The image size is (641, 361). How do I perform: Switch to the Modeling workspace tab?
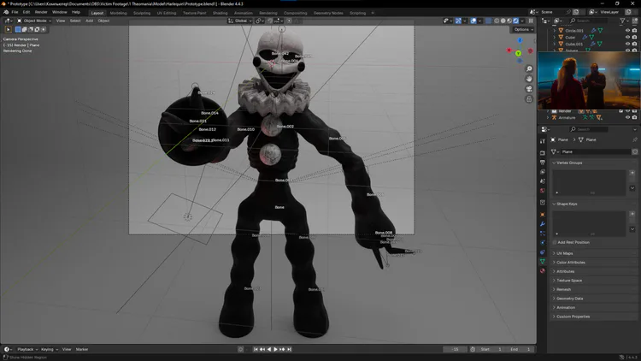[x=118, y=13]
